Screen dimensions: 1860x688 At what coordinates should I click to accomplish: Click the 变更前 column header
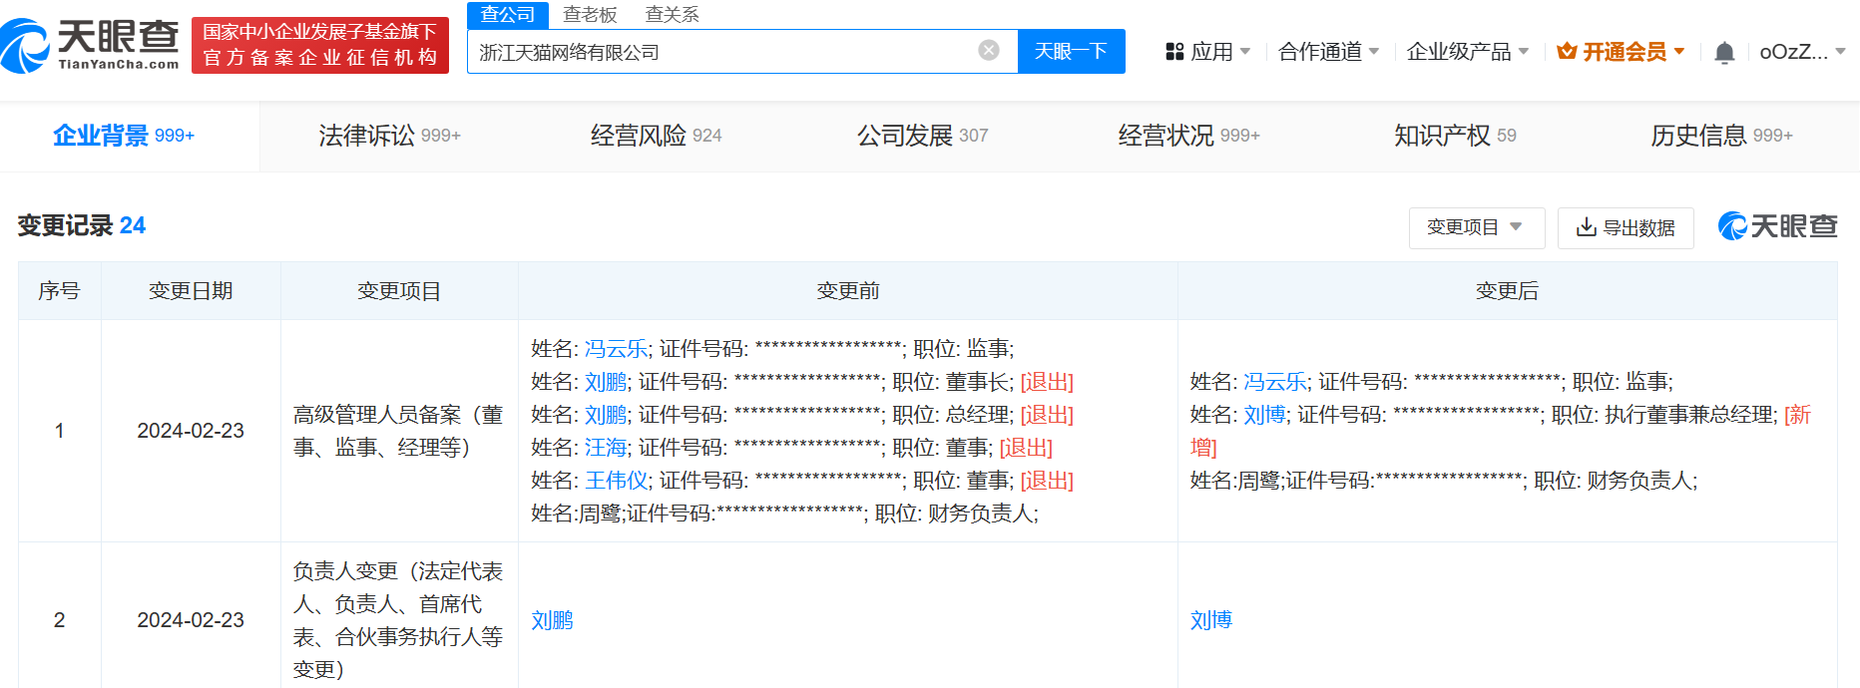(848, 290)
